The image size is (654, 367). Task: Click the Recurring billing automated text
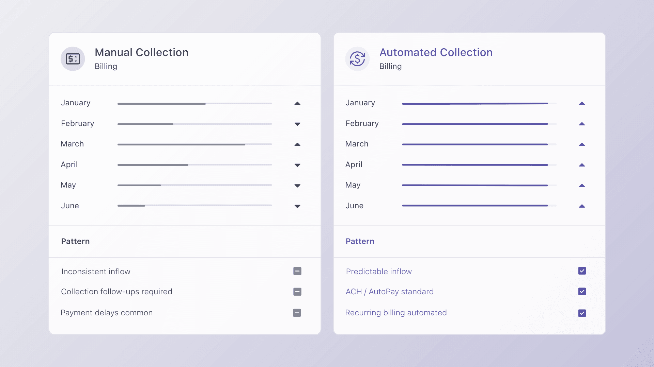396,313
